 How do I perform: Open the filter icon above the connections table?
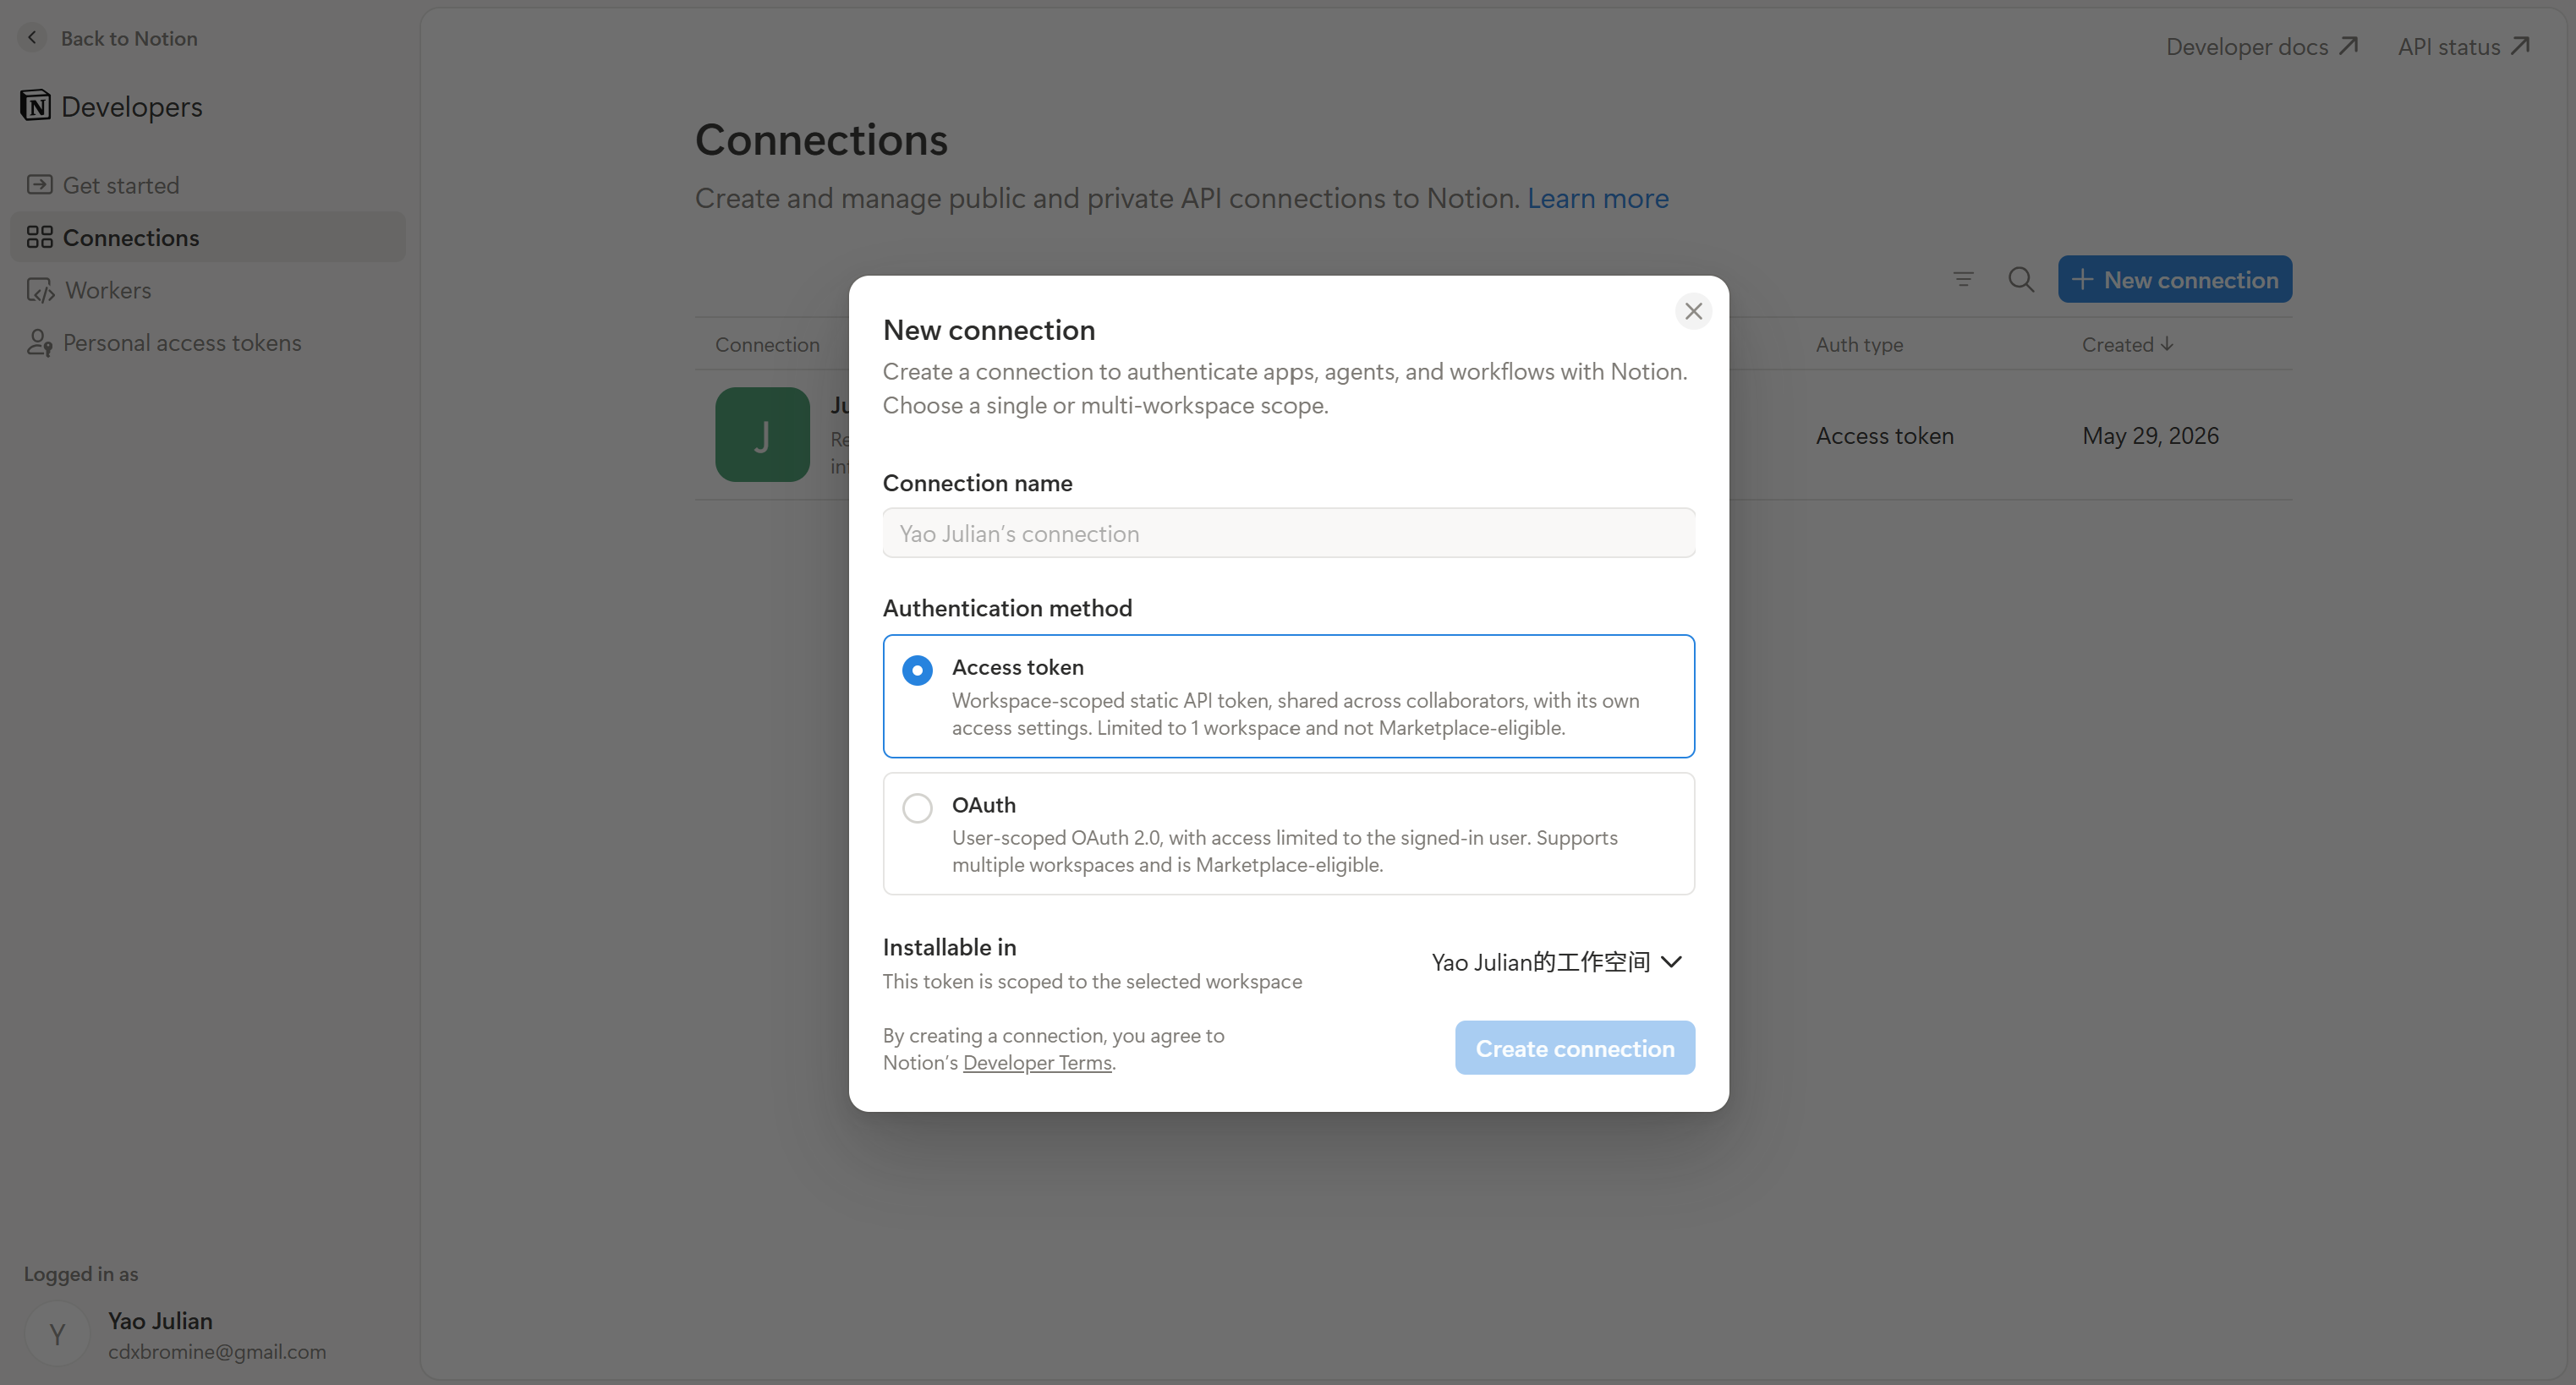pyautogui.click(x=1963, y=280)
